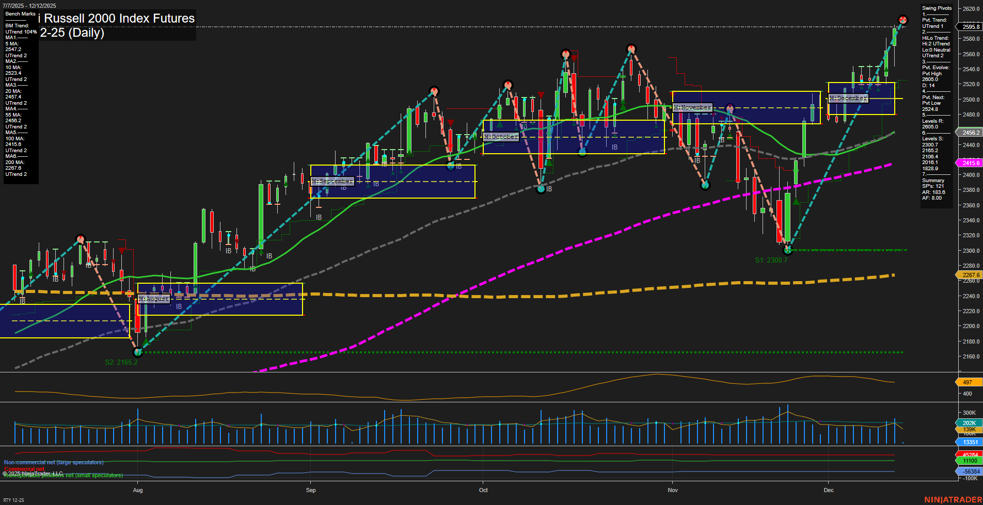Click the purple pivot circle near the M:November box

[x=730, y=108]
